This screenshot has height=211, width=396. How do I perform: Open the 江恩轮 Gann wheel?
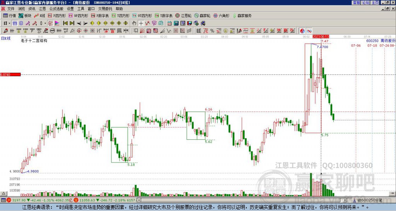click(x=183, y=15)
